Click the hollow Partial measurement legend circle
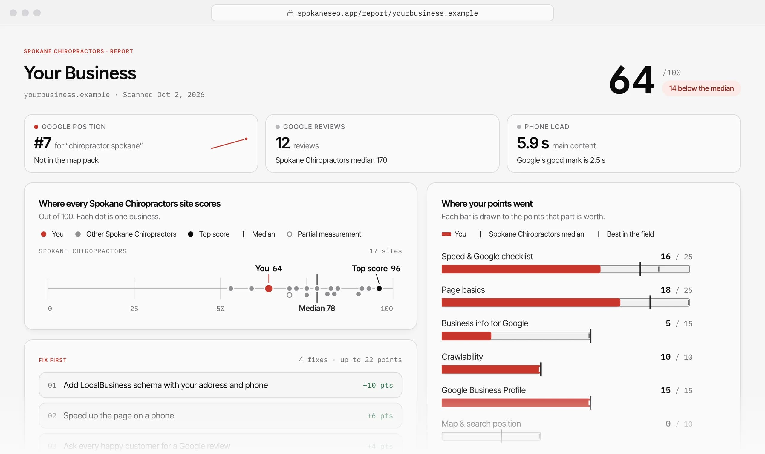The image size is (765, 454). (x=290, y=234)
